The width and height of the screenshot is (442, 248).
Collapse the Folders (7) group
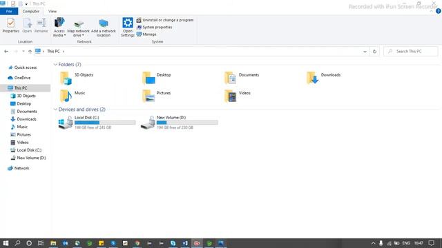(55, 65)
